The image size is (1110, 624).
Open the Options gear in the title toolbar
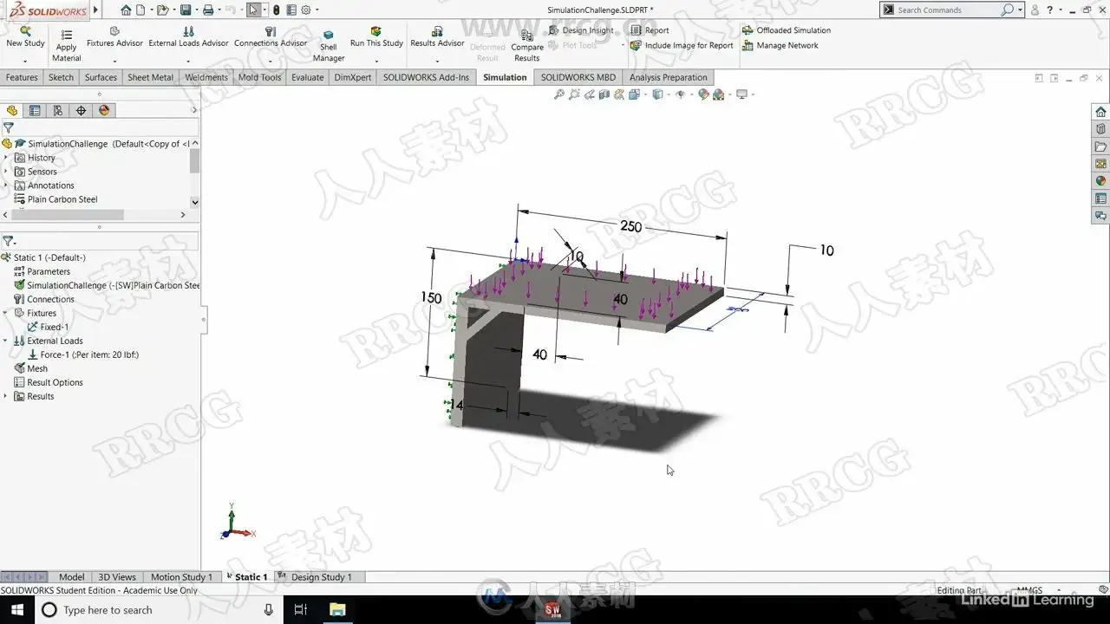(x=305, y=10)
